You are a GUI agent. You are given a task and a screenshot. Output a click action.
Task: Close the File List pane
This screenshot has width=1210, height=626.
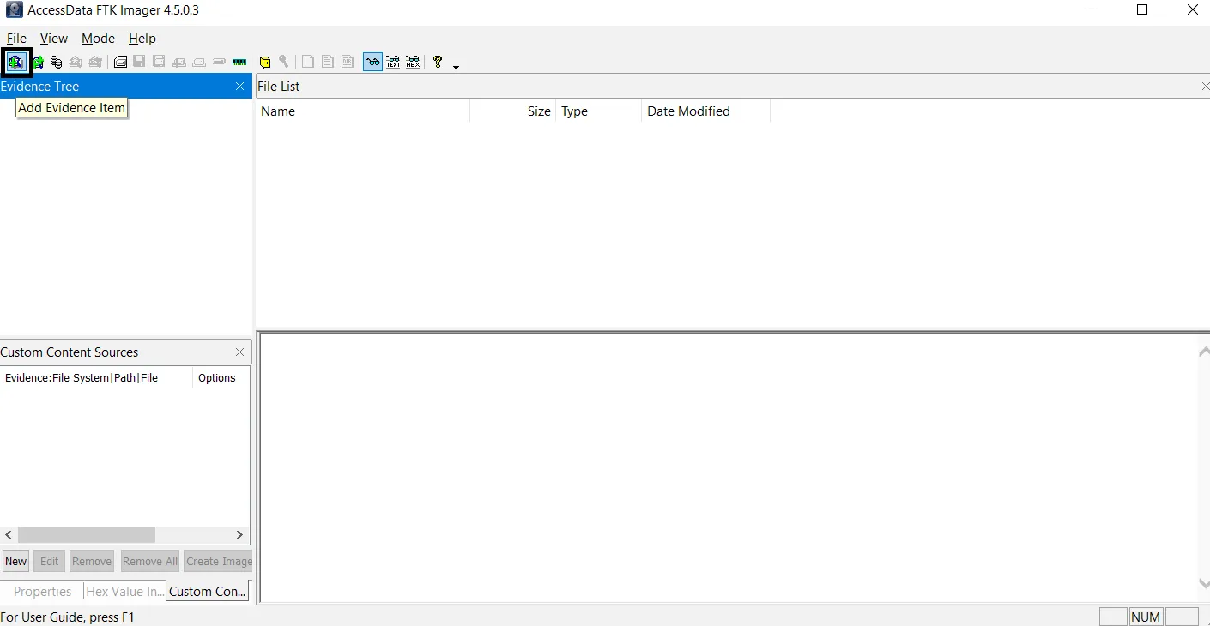(x=1206, y=87)
